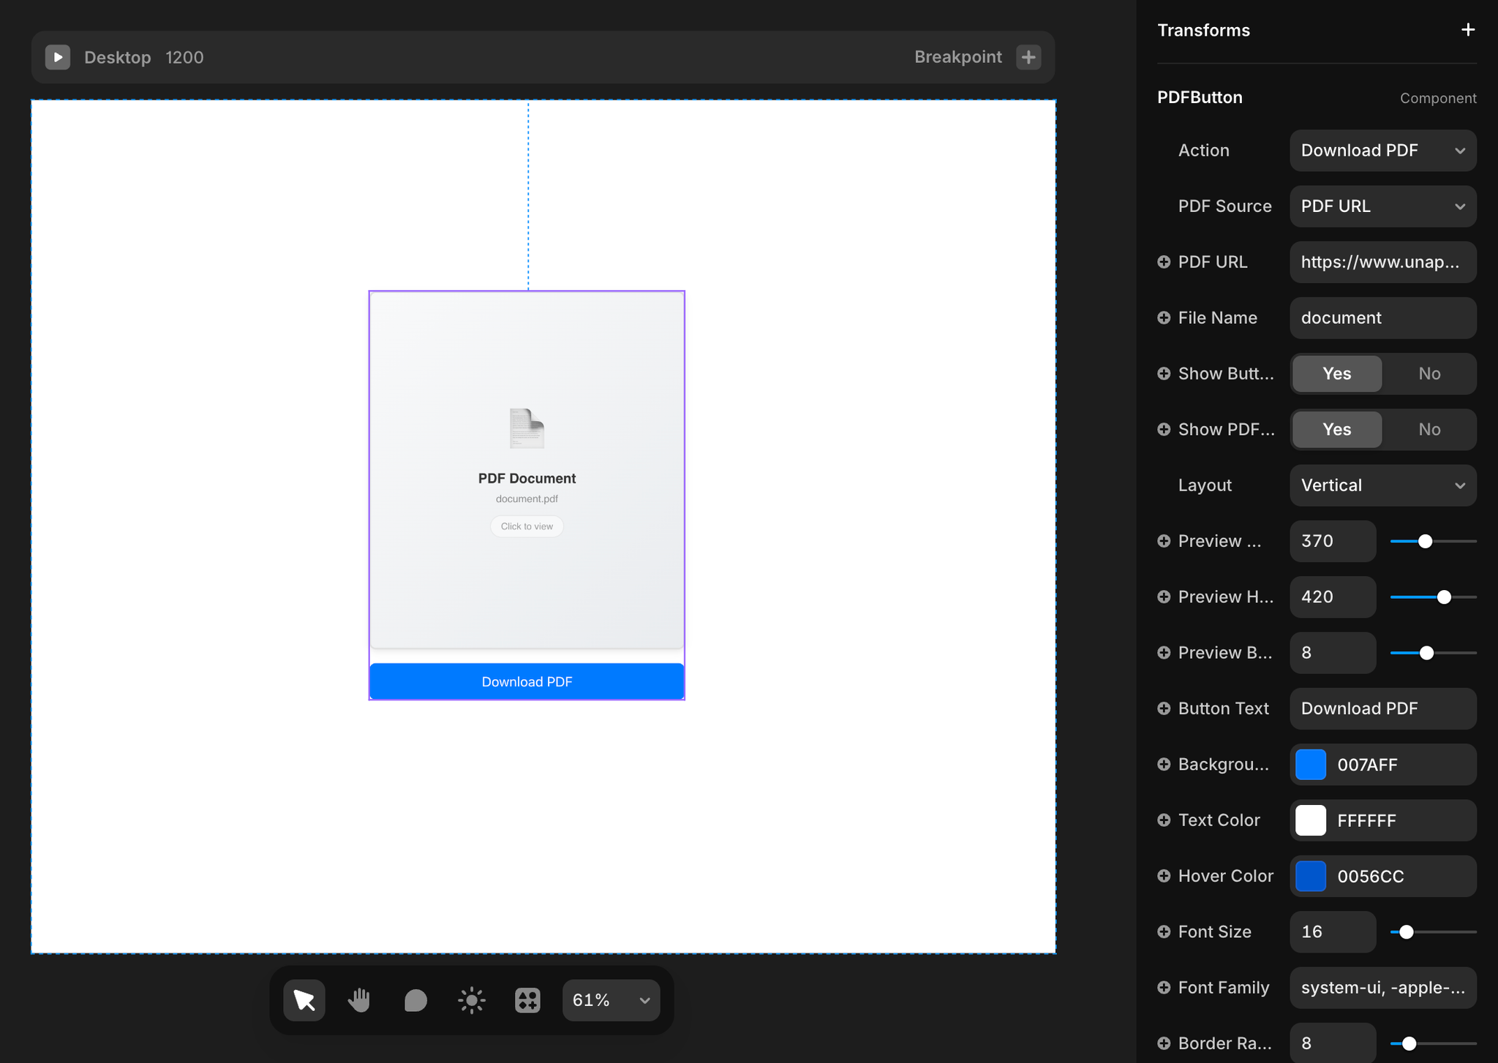The width and height of the screenshot is (1498, 1063).
Task: Select the pointer arrow tool
Action: 304,1000
